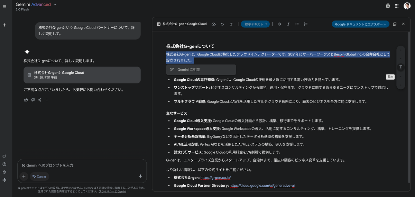Click the Google Cloud導入支援 bullet

[x=248, y=121]
